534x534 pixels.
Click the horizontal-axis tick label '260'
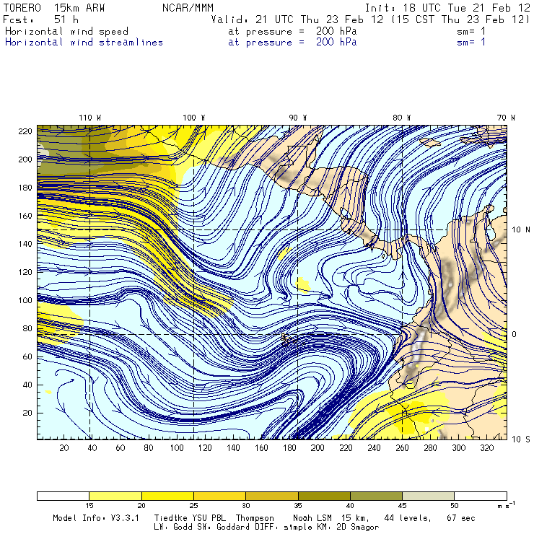[402, 448]
